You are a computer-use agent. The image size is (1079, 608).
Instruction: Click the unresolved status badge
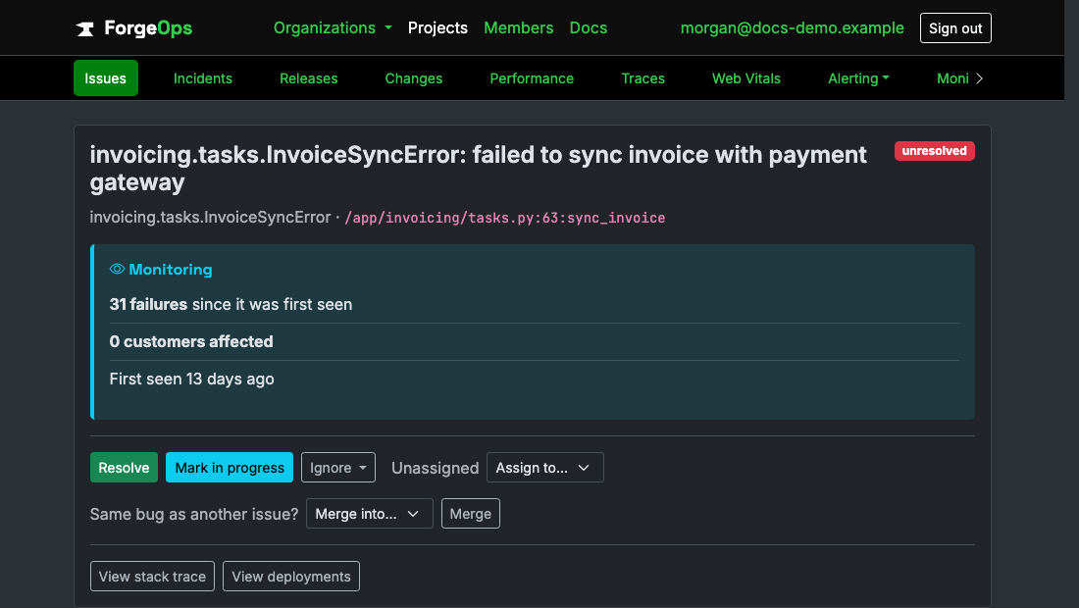pos(934,151)
